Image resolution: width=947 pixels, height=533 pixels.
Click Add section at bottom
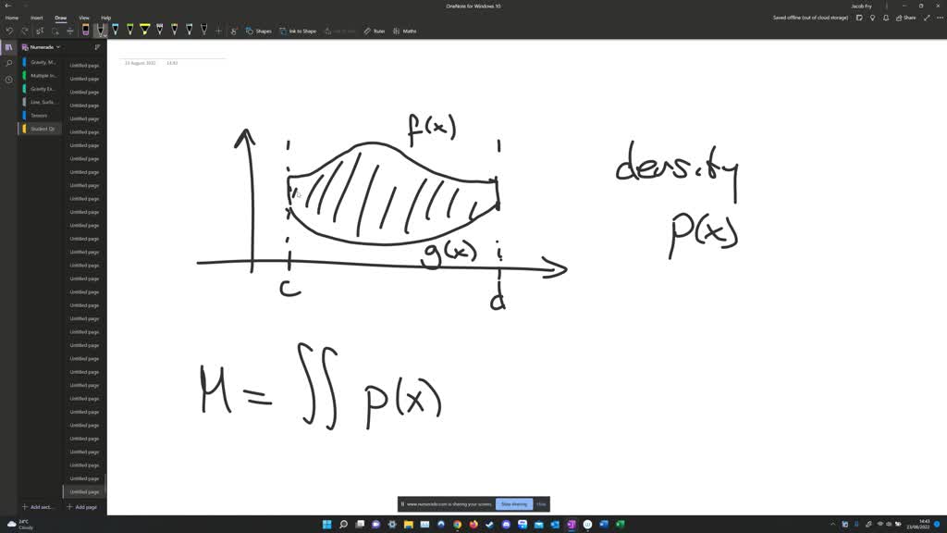pos(38,507)
